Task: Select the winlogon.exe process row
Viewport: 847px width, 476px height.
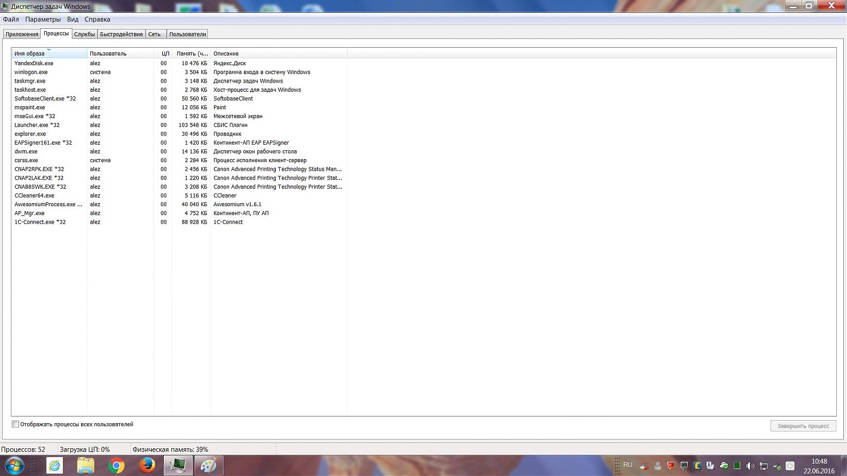Action: (179, 72)
